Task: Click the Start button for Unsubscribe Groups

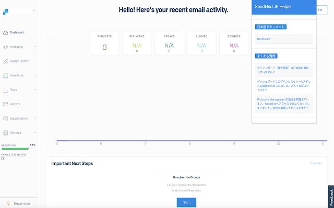Action: tap(186, 202)
